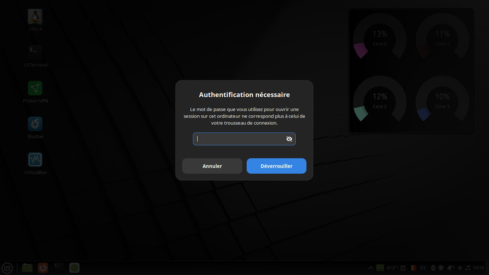The image size is (489, 275).
Task: Toggle password visibility eye icon
Action: [x=289, y=139]
